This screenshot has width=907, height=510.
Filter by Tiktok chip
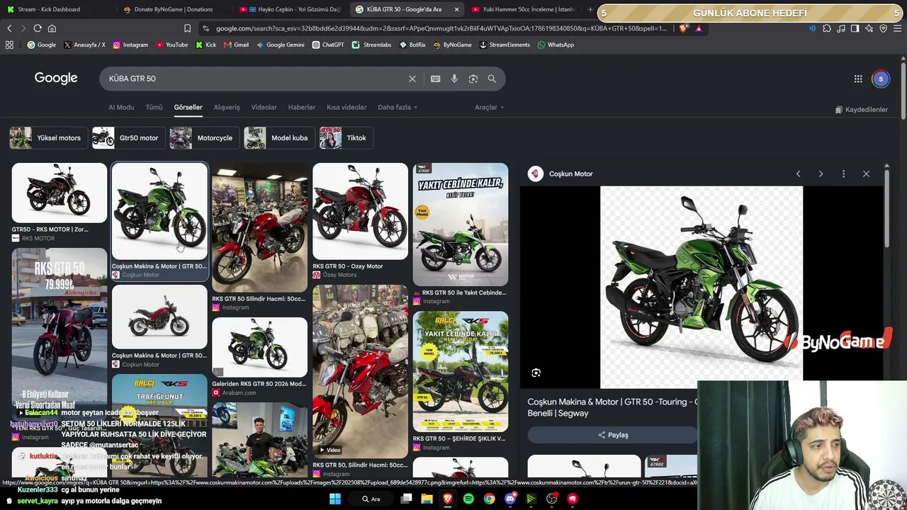(x=345, y=138)
